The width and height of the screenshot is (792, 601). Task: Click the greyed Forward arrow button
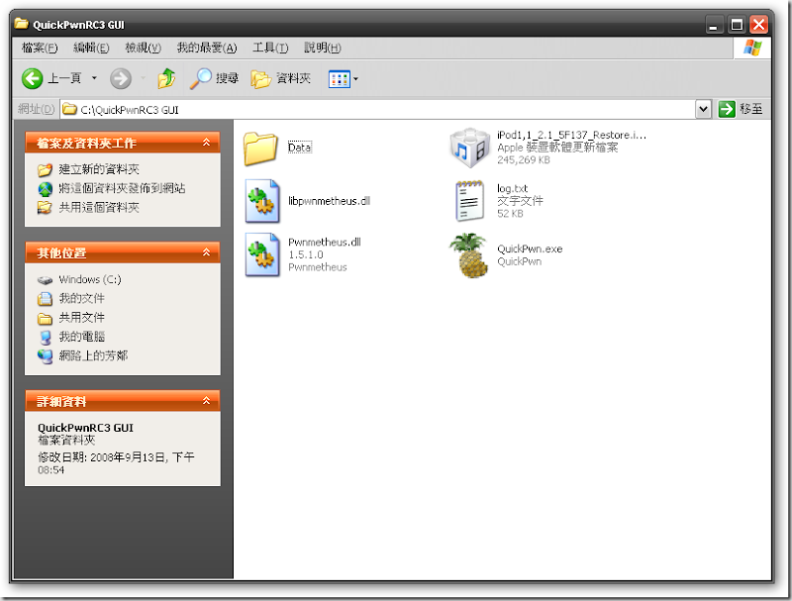(121, 78)
